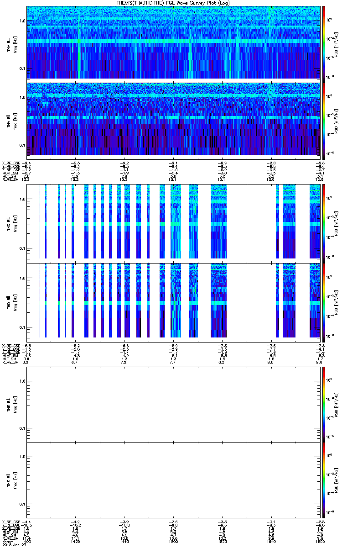
Task: Click the PSD [nT²/Hz] label of THE B⊥
Action: [335, 404]
